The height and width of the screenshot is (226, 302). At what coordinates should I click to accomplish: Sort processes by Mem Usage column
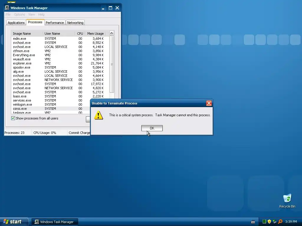pyautogui.click(x=95, y=34)
